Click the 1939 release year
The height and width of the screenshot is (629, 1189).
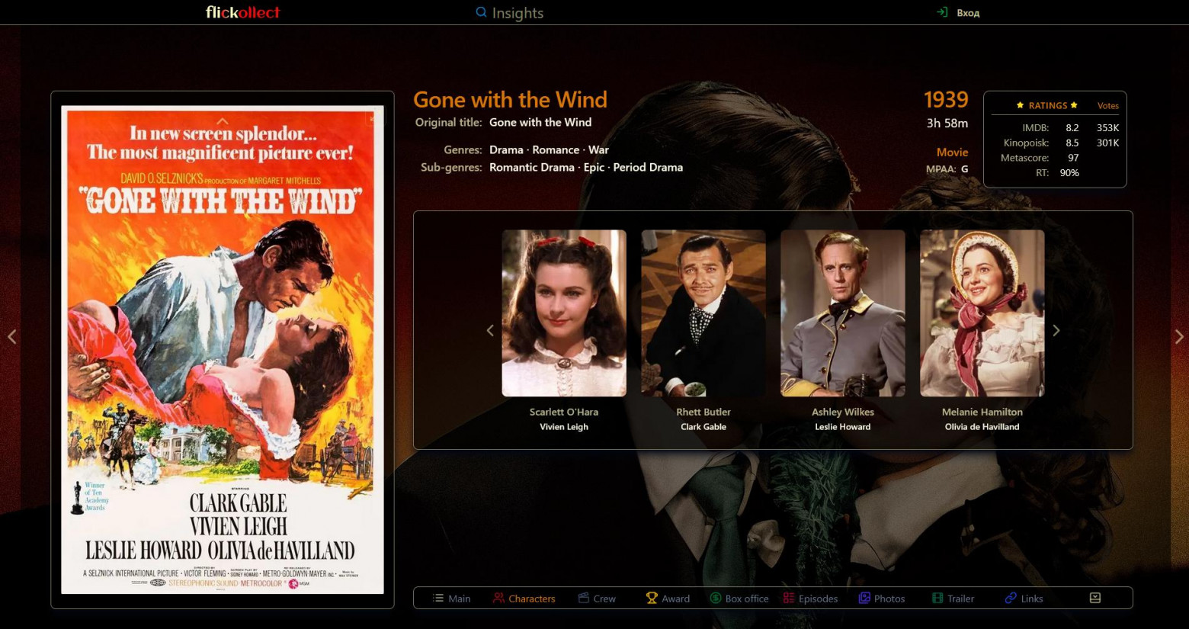[946, 100]
